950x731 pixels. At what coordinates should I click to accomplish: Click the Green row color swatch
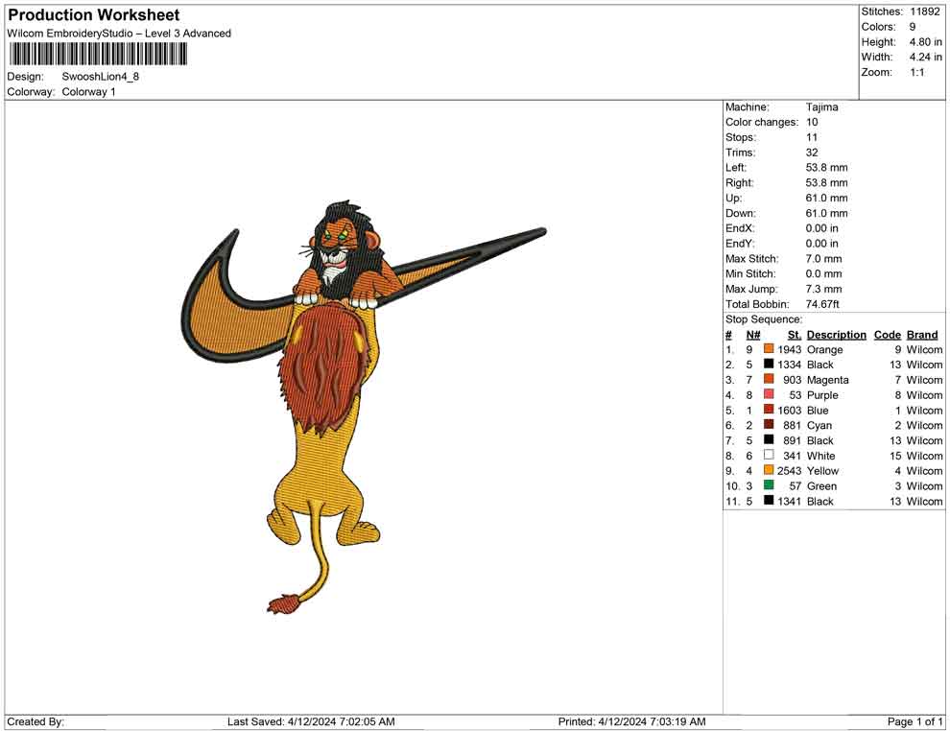[x=769, y=485]
